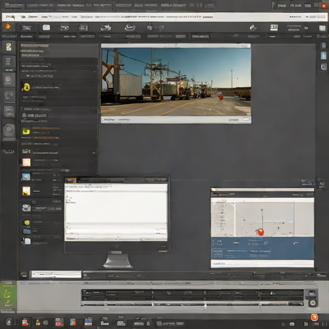
Task: Click the round knob icon right of the timeline
Action: coord(313,303)
